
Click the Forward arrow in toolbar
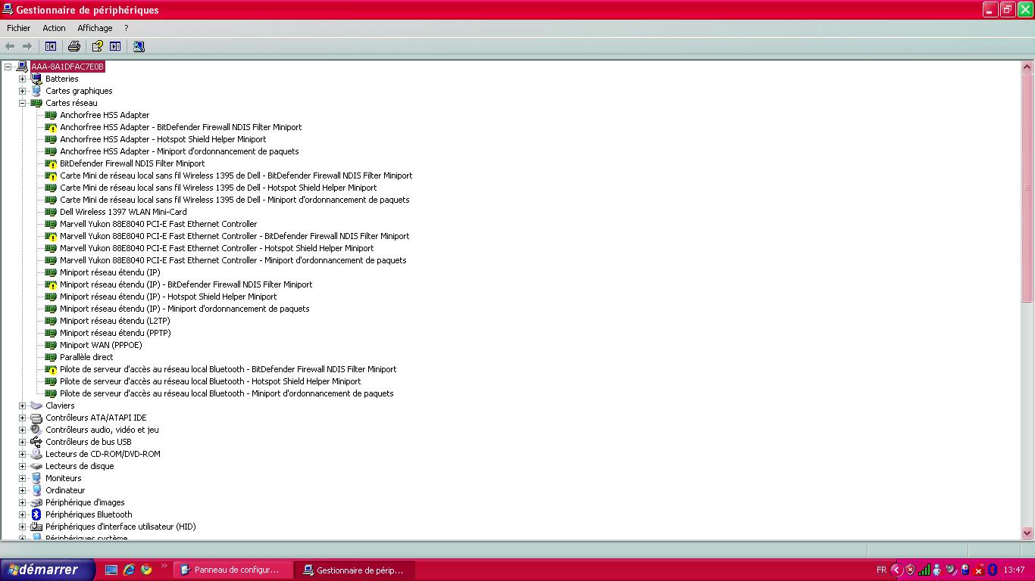tap(27, 46)
